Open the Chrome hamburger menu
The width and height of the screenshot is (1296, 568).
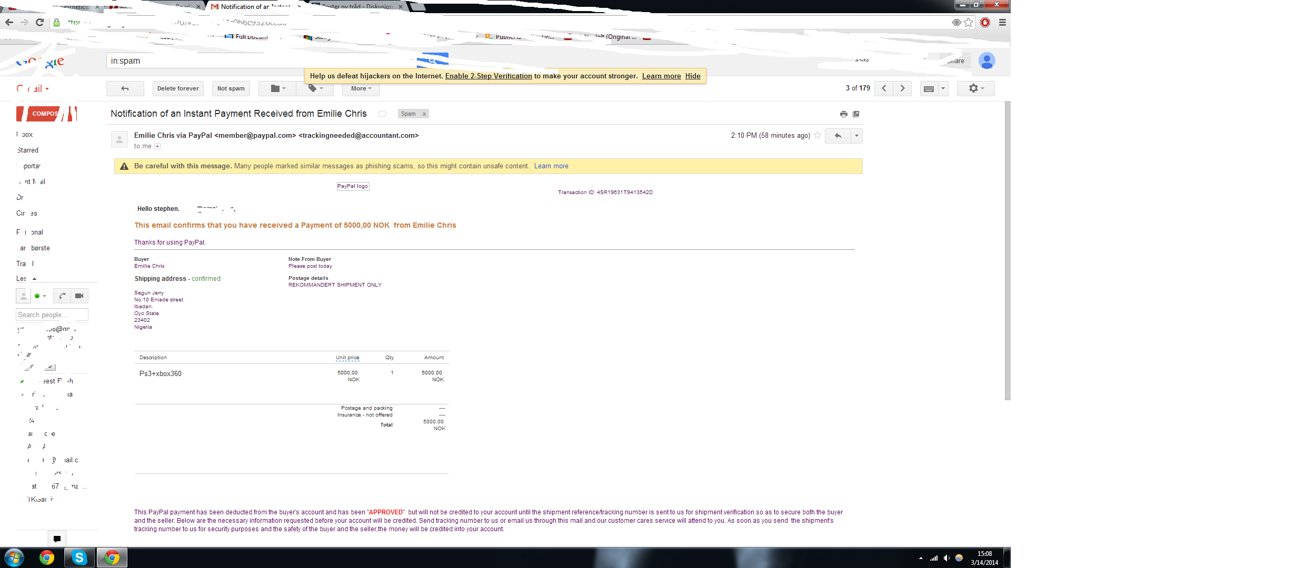1002,22
